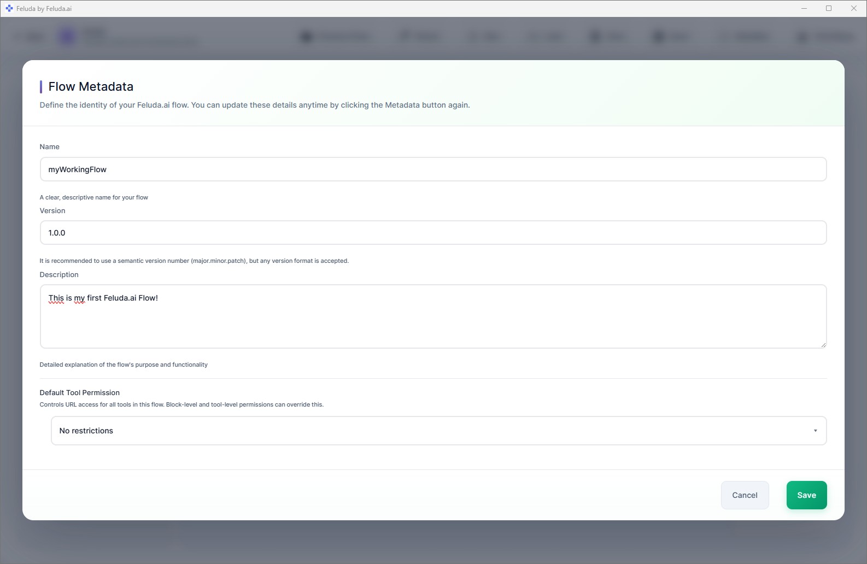The height and width of the screenshot is (564, 867).
Task: Click the Flow Metadata dialog title
Action: 91,87
